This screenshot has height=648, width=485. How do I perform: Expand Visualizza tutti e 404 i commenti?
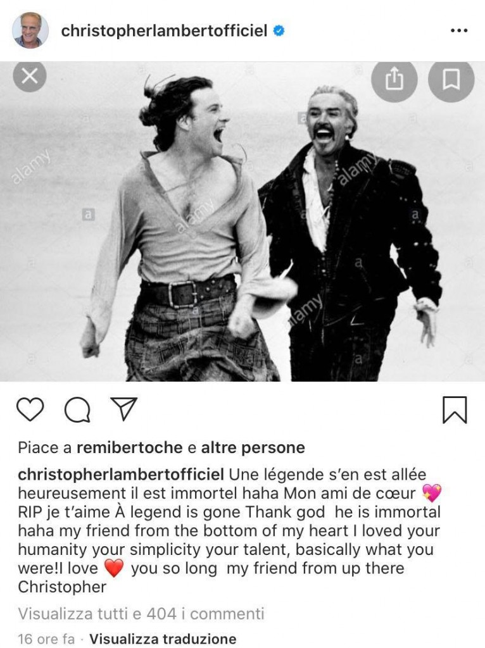[x=141, y=614]
